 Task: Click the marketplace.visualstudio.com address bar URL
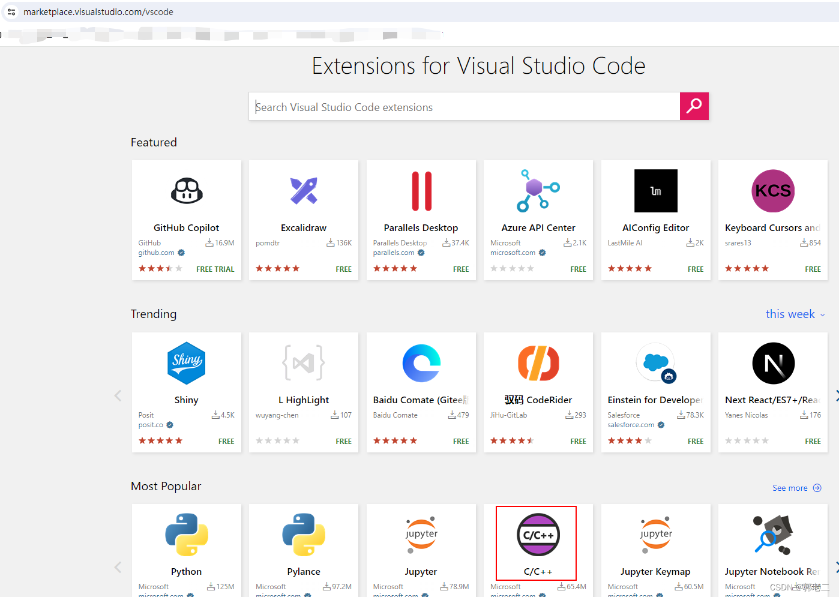pyautogui.click(x=98, y=12)
